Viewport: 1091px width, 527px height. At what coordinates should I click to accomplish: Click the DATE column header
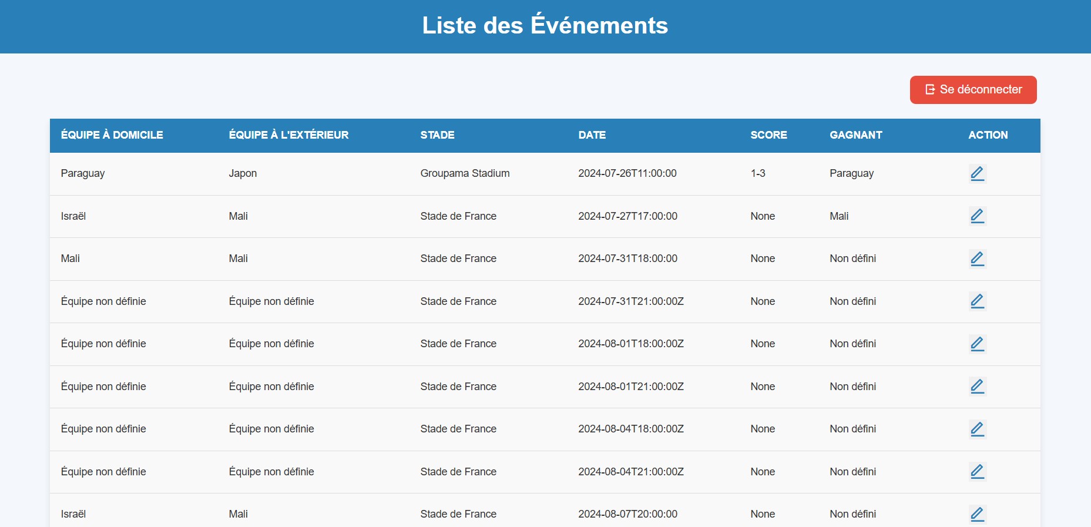pos(592,135)
